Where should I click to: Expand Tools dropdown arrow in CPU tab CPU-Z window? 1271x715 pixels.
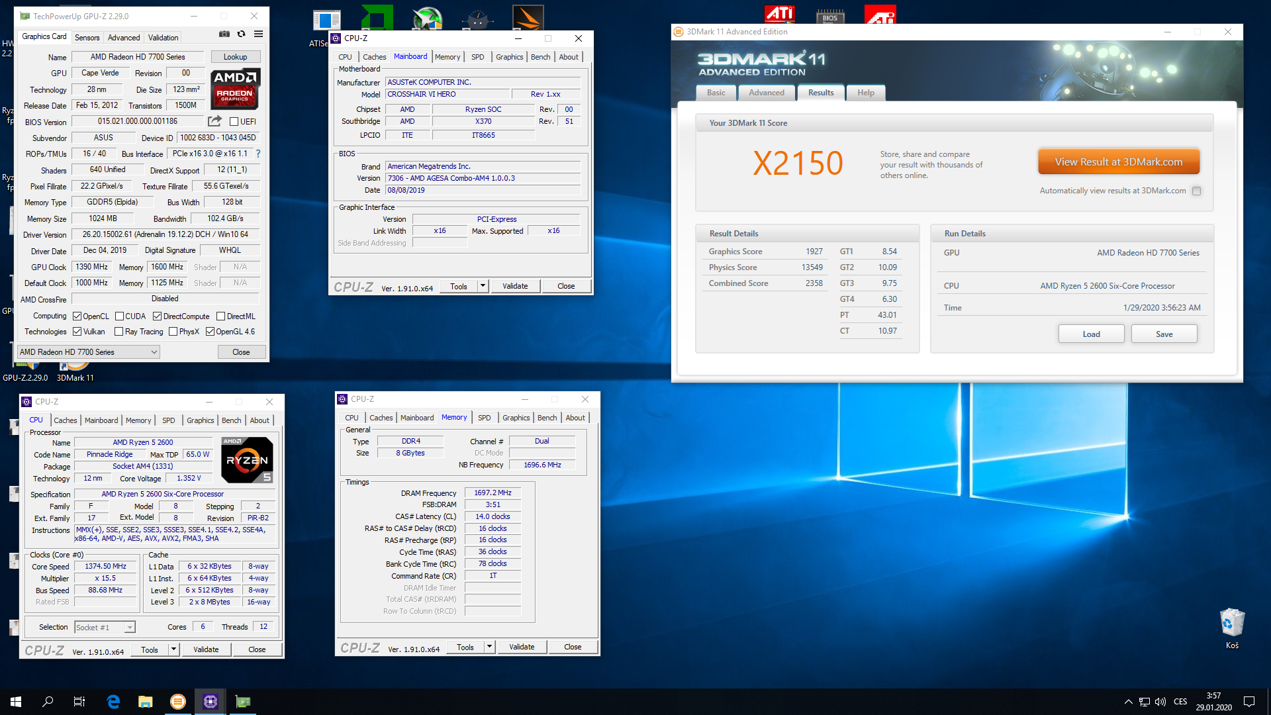point(173,649)
